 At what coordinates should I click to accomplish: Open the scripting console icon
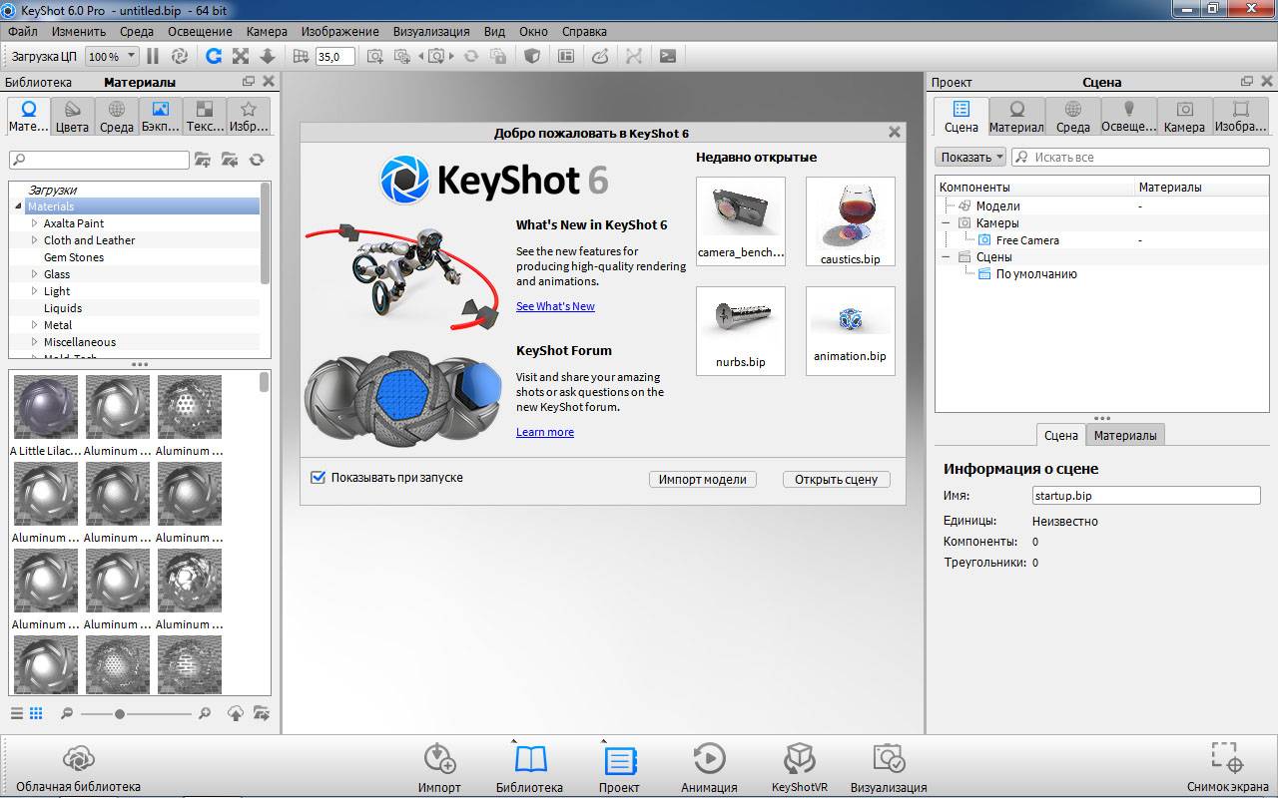click(668, 57)
